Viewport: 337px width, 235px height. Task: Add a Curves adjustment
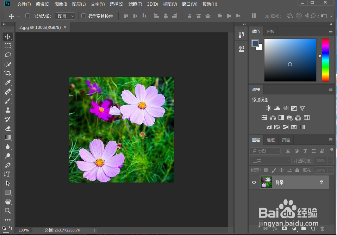[286, 108]
